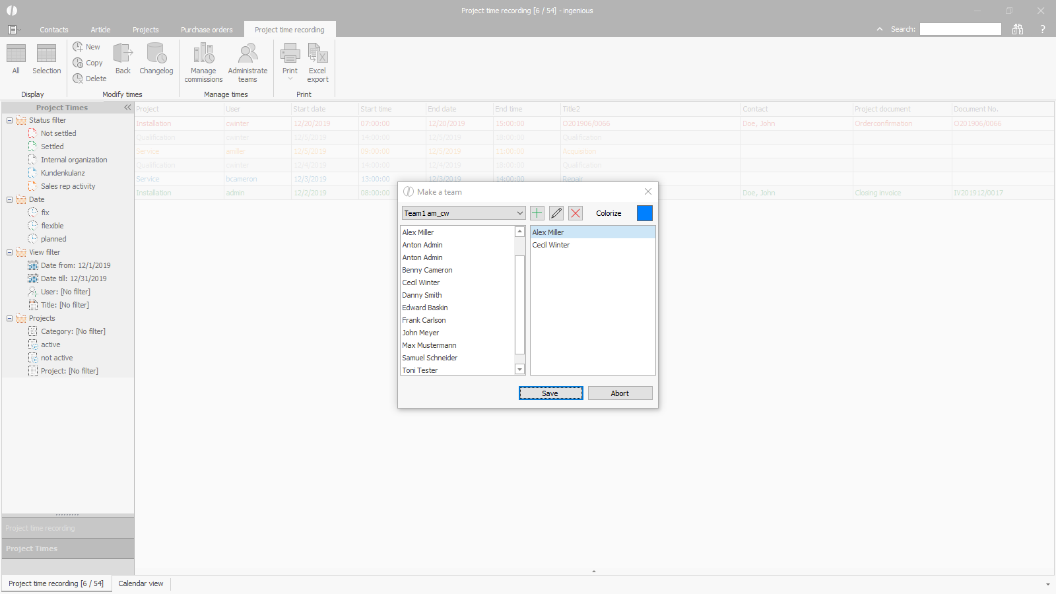Switch to the Calendar view tab
The height and width of the screenshot is (594, 1056).
point(141,583)
